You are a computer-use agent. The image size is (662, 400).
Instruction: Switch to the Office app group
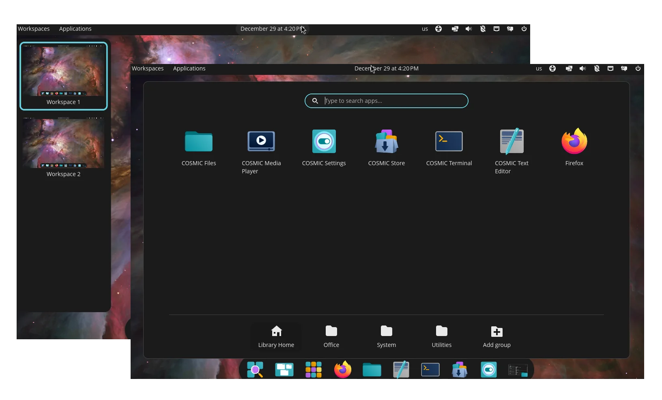(331, 336)
